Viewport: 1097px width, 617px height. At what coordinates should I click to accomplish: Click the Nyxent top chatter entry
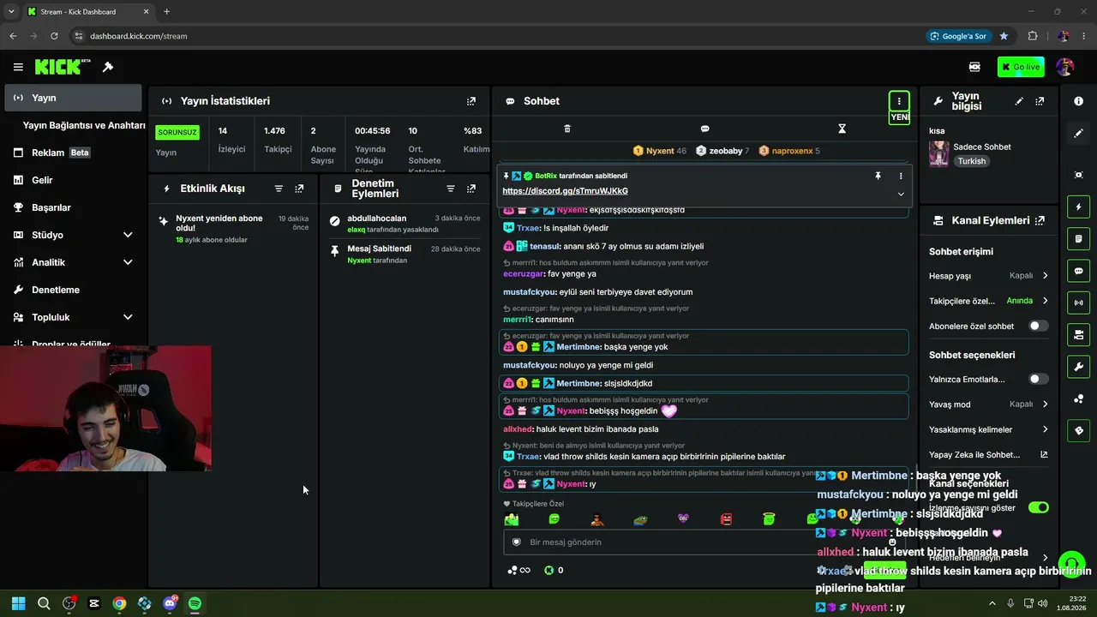[659, 151]
